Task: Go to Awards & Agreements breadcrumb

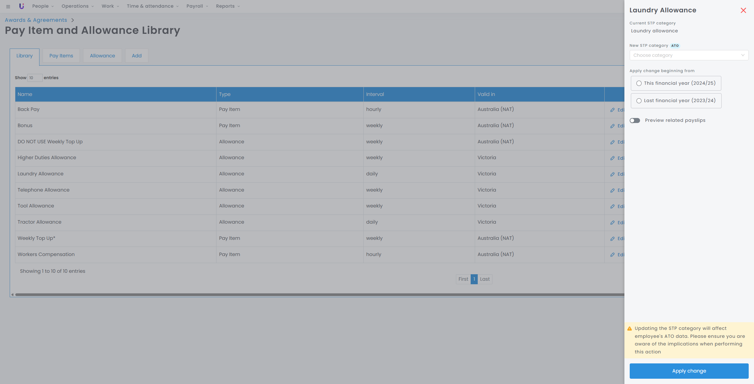Action: click(x=36, y=20)
